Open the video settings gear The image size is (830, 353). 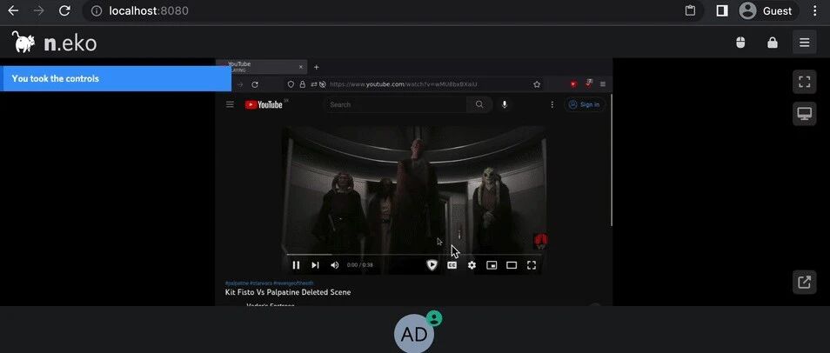click(x=472, y=265)
